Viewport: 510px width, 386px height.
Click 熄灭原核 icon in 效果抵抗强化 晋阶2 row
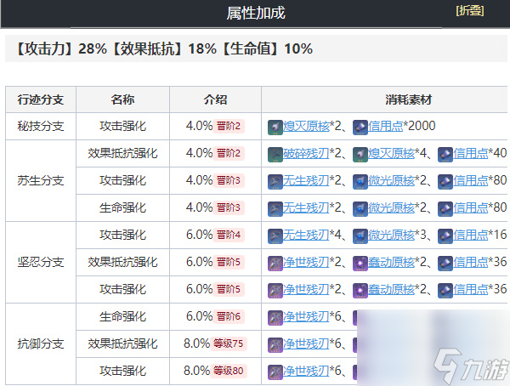360,155
